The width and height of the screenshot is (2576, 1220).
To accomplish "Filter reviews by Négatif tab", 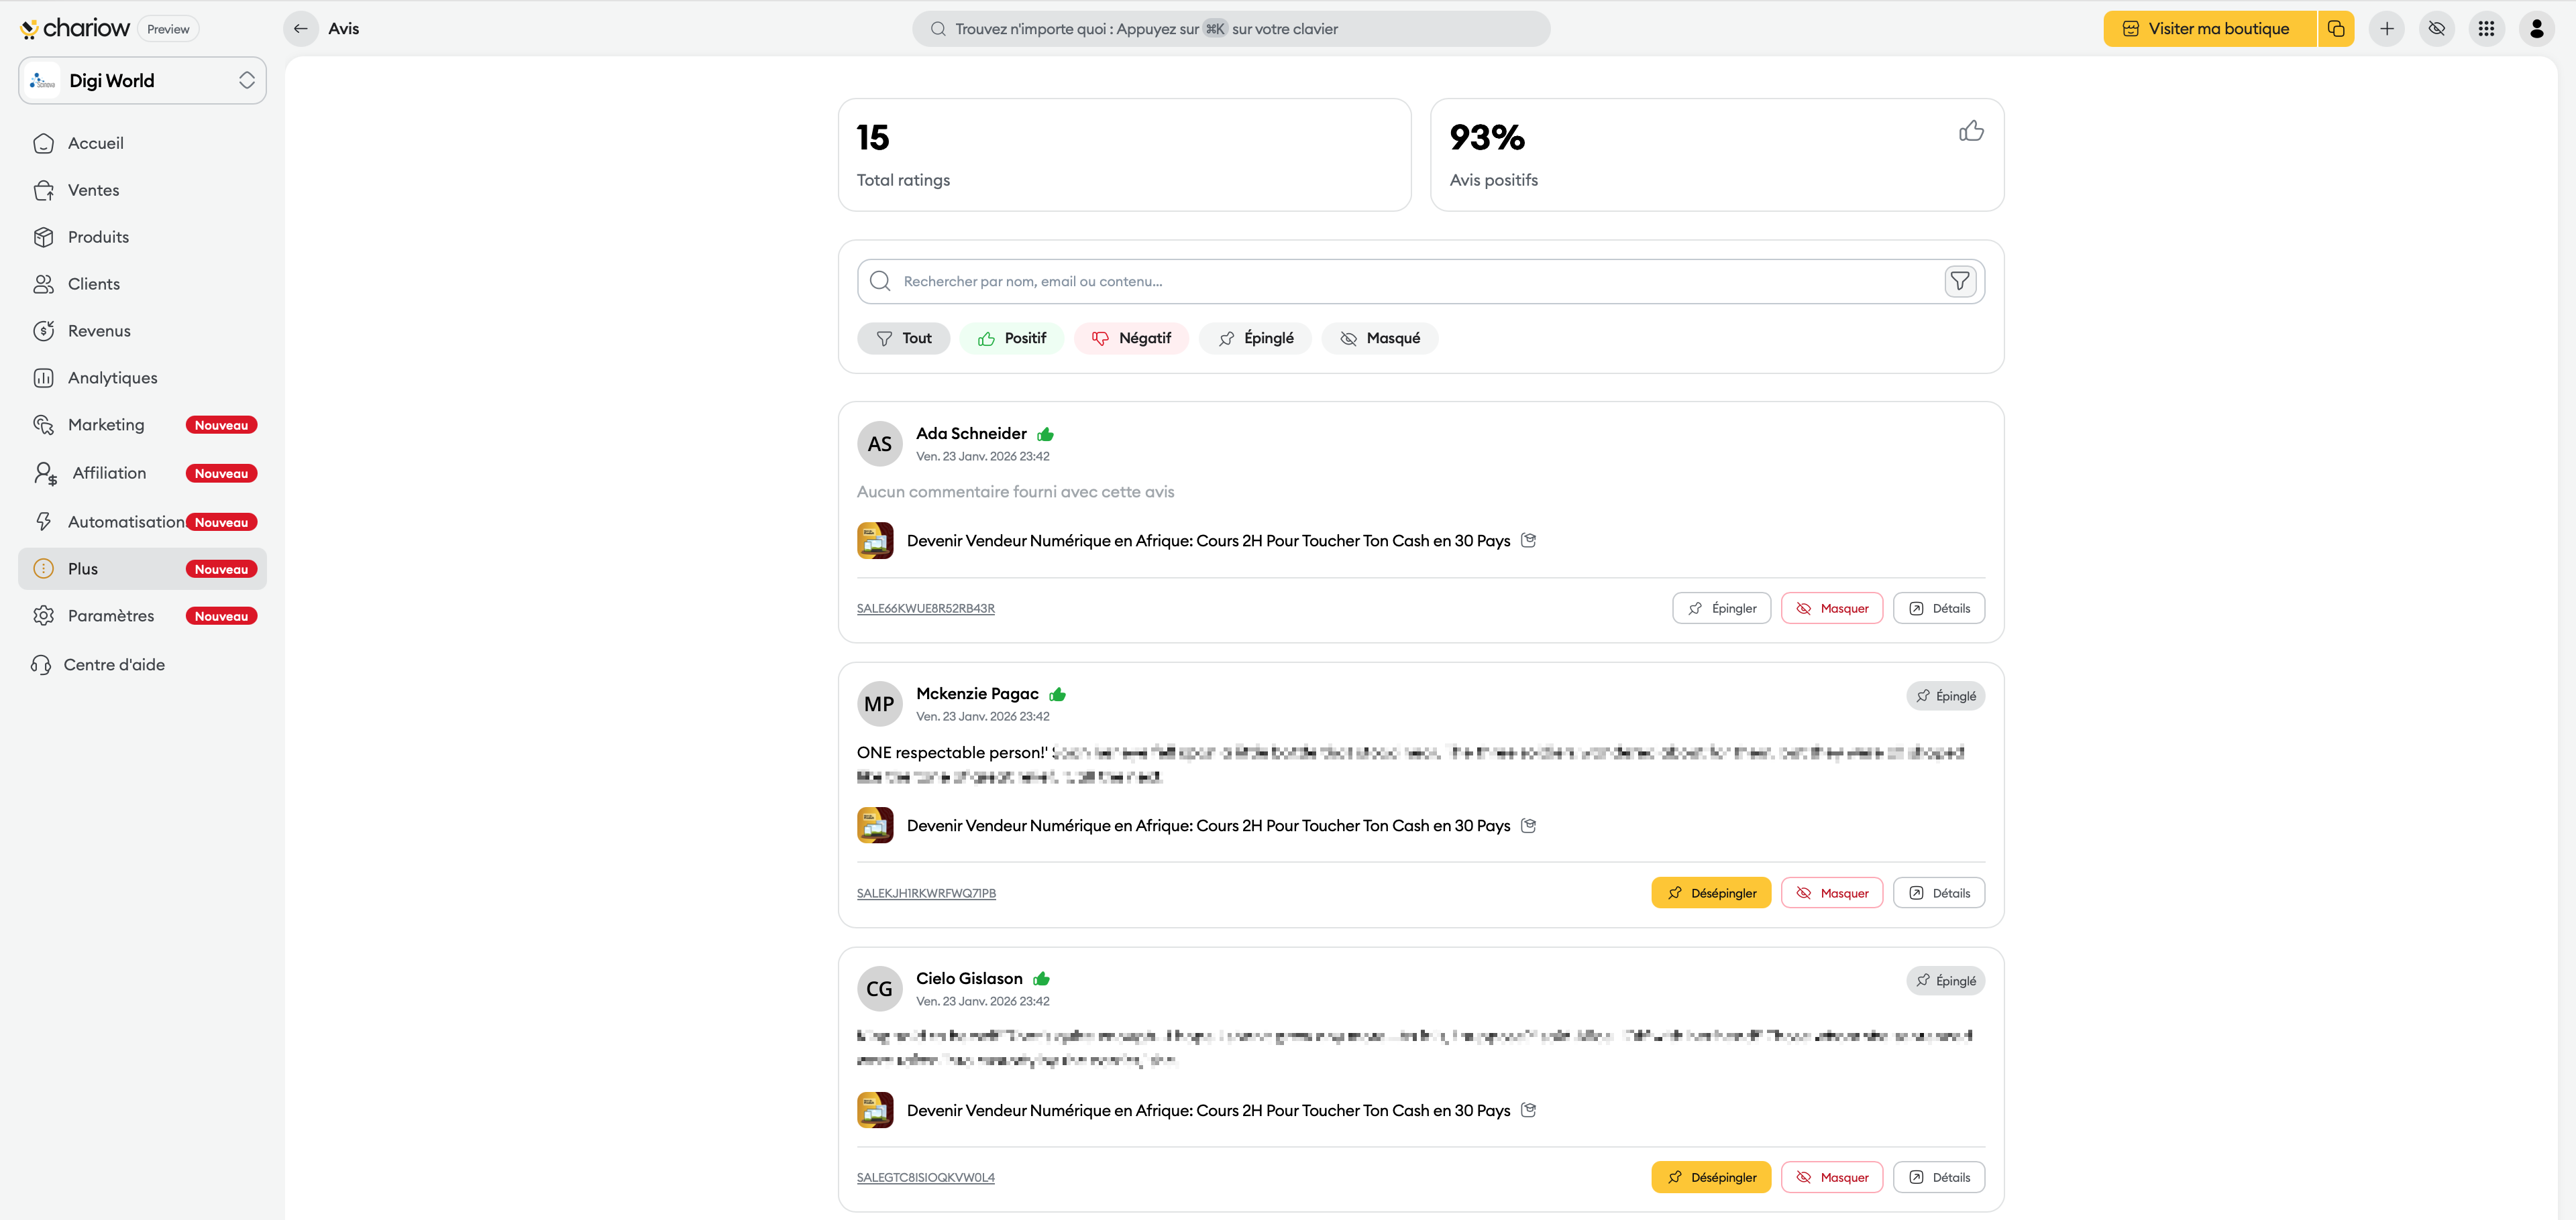I will (1131, 339).
